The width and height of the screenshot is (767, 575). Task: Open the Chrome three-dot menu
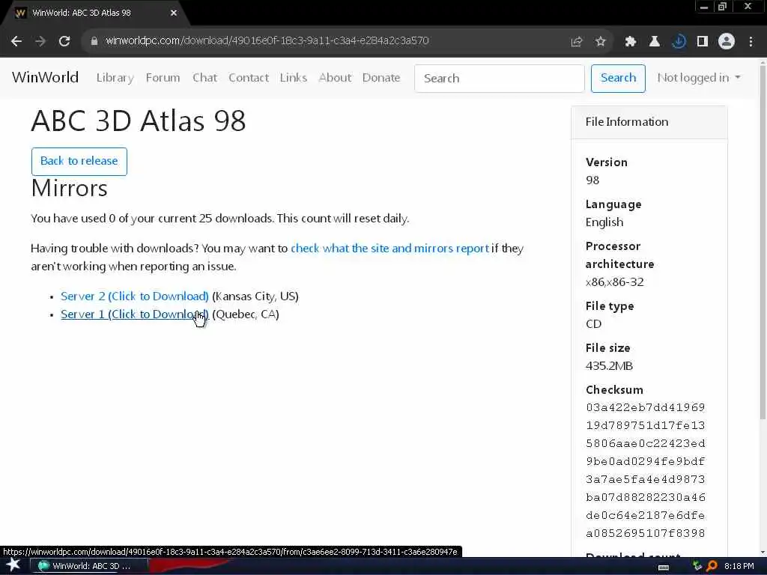(751, 42)
